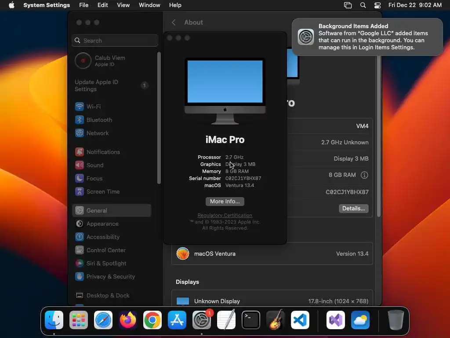Select General in the sidebar

click(x=112, y=210)
